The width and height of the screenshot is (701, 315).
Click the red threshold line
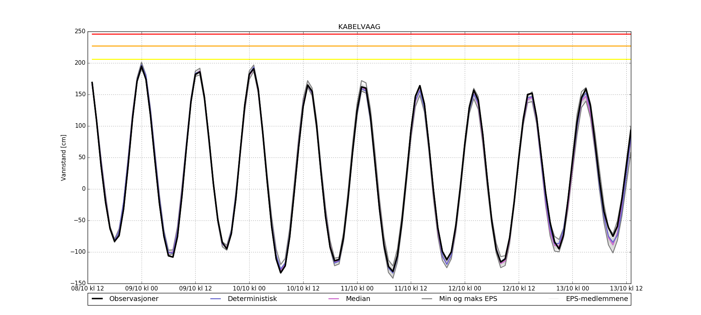(350, 34)
